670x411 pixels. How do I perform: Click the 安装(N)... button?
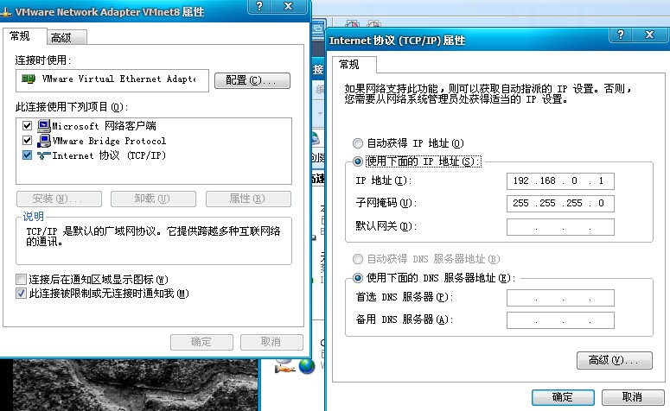point(59,199)
